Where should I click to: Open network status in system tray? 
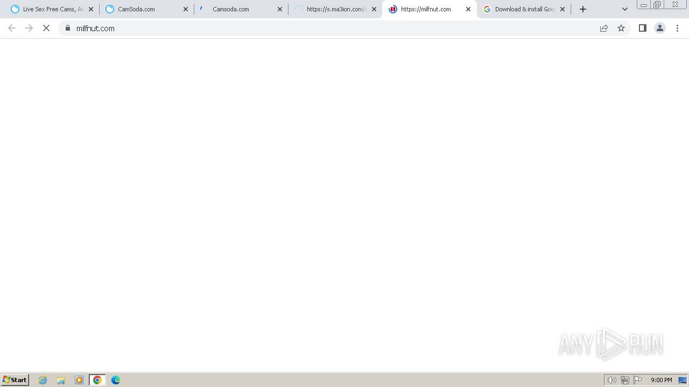coord(625,380)
